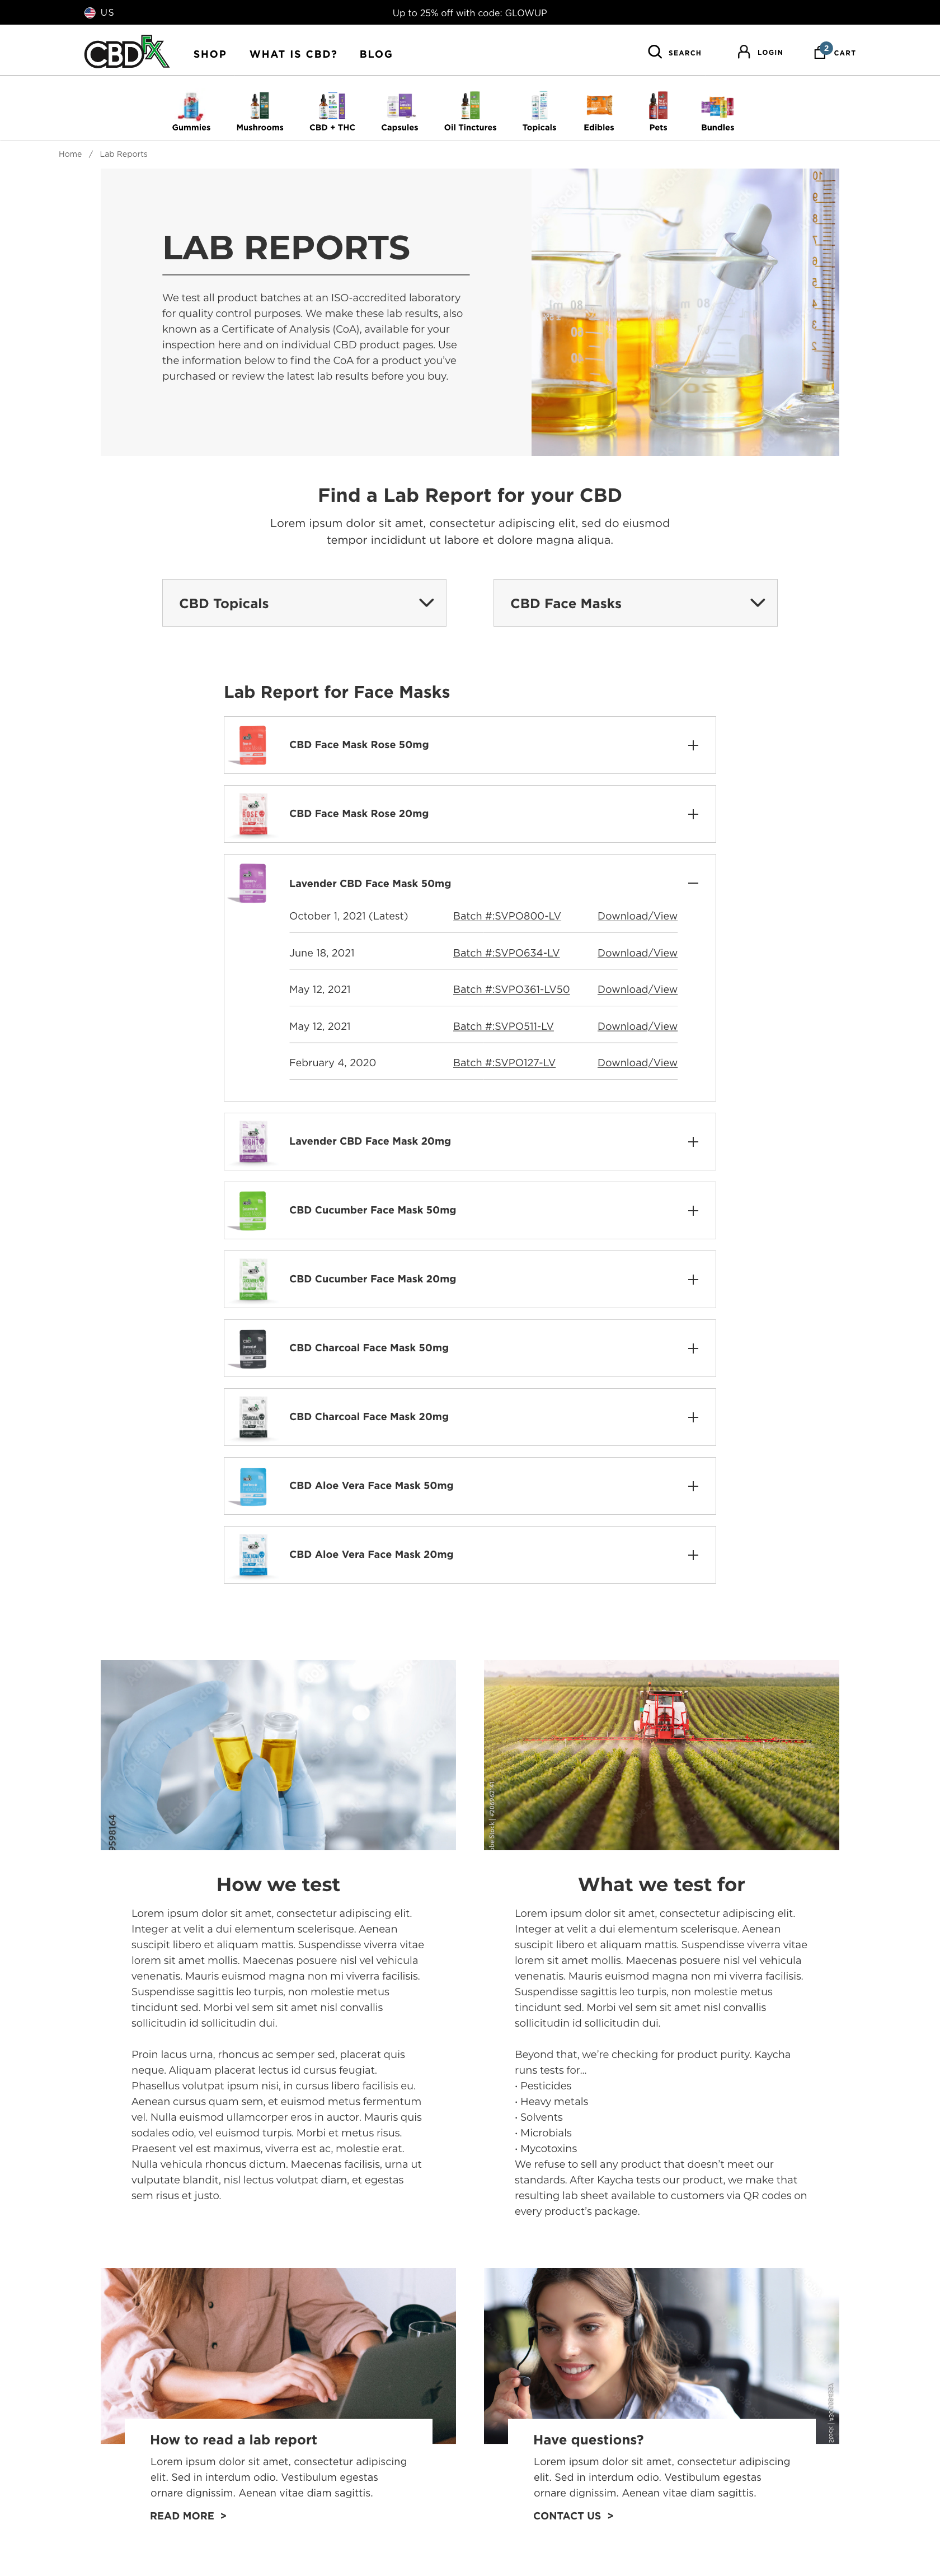
Task: Open the CBD Topicals dropdown
Action: (304, 603)
